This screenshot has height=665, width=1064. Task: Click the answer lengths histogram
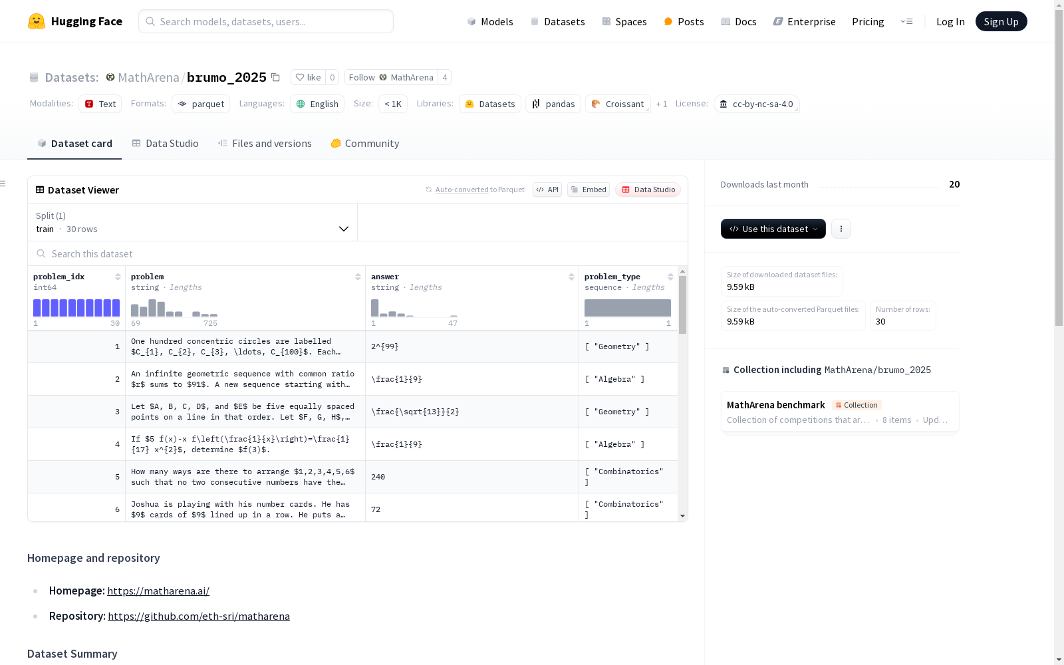coord(414,308)
